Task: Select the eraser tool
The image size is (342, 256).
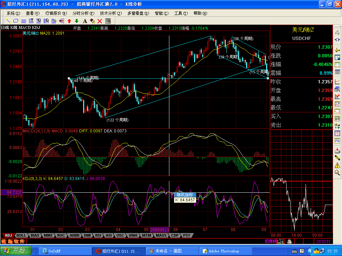Action: [93, 21]
